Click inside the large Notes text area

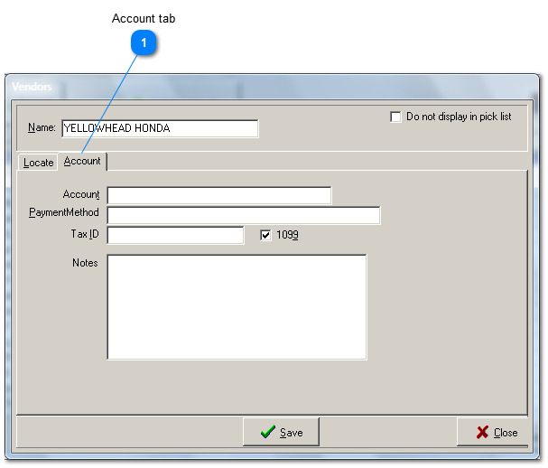pyautogui.click(x=237, y=307)
